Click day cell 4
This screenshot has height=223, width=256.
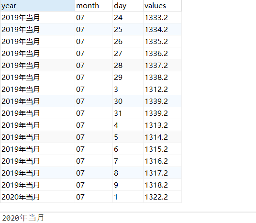tap(128, 125)
